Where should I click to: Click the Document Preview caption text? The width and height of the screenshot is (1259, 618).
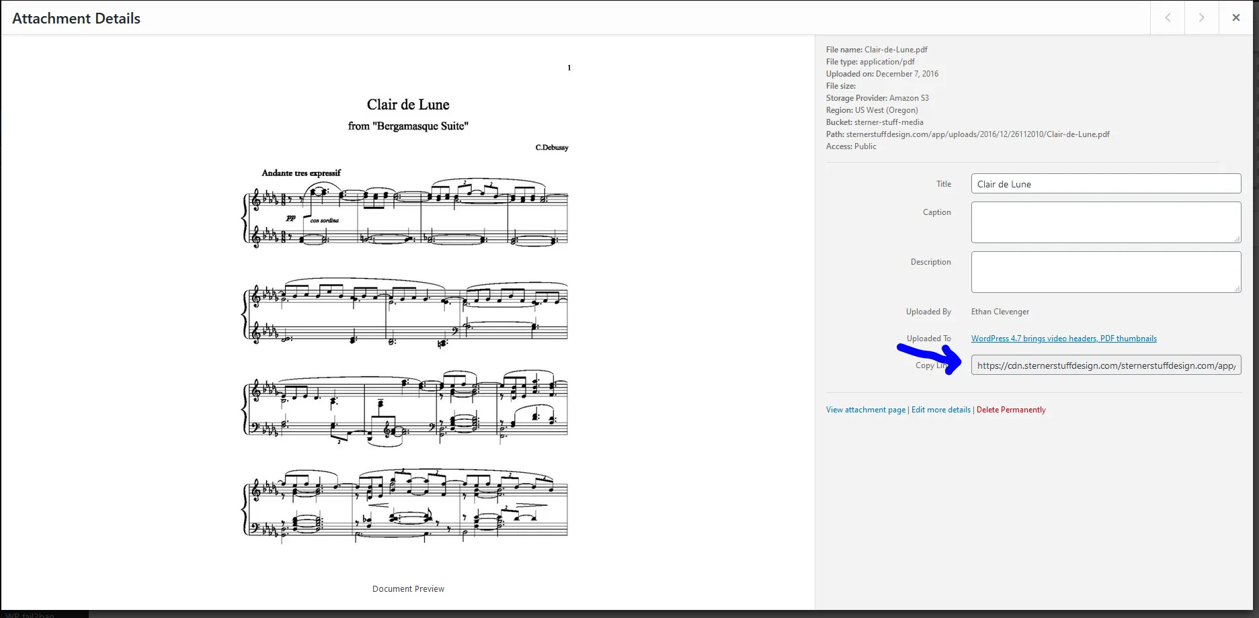click(408, 589)
